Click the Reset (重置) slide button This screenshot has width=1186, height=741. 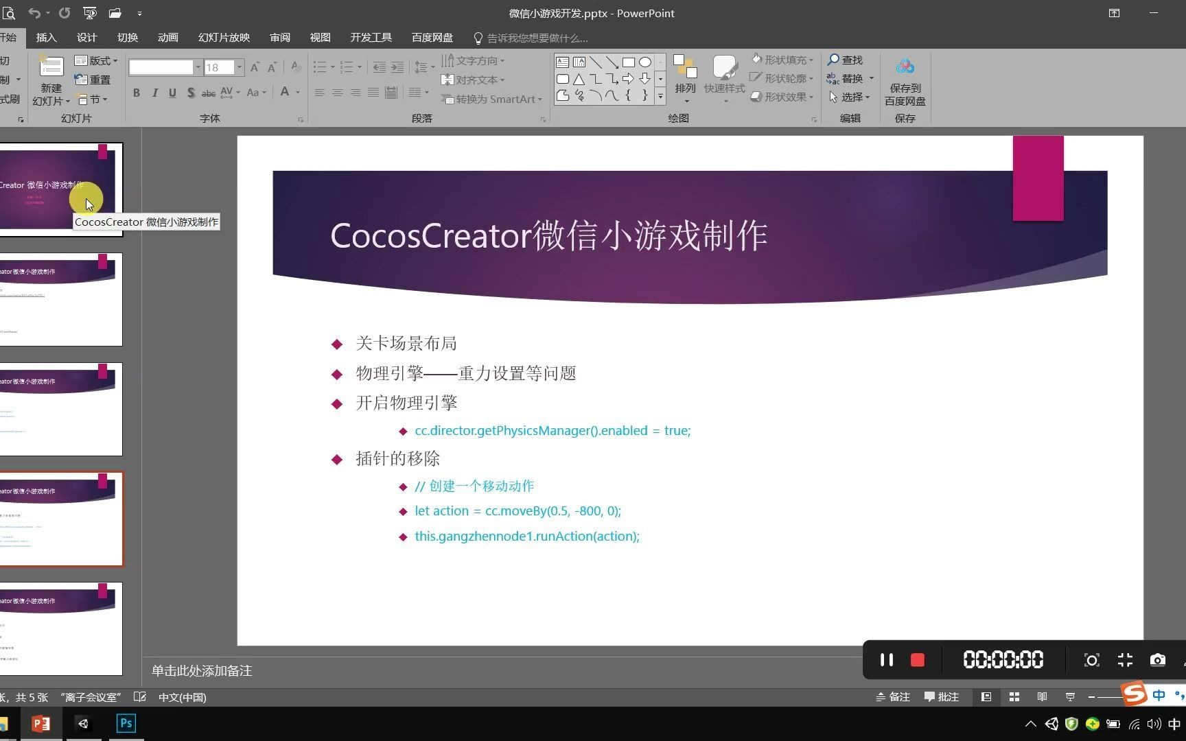pyautogui.click(x=93, y=80)
